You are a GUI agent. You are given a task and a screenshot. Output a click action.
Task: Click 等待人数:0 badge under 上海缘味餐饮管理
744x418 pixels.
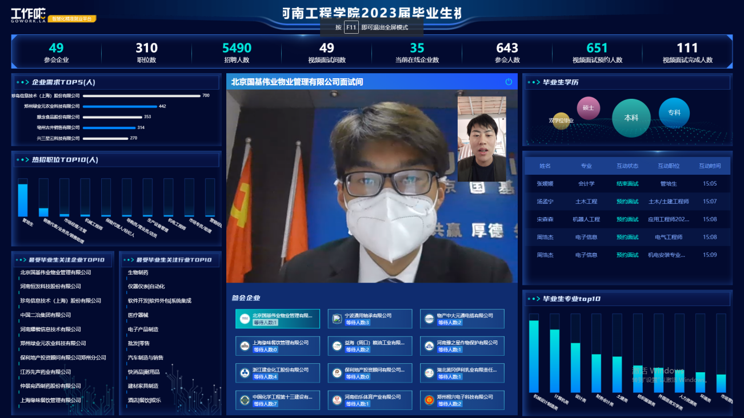tap(266, 349)
